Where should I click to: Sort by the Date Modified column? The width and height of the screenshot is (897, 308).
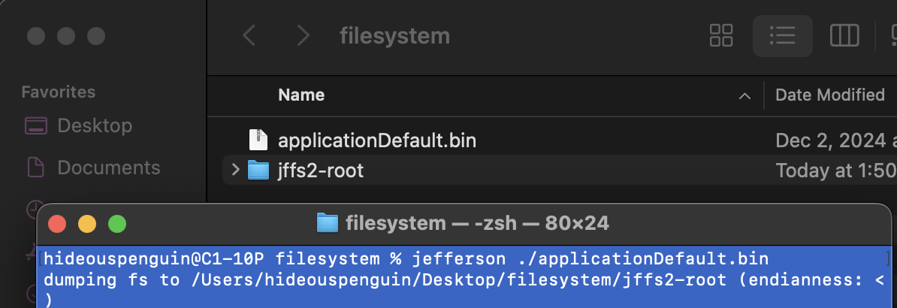(830, 95)
